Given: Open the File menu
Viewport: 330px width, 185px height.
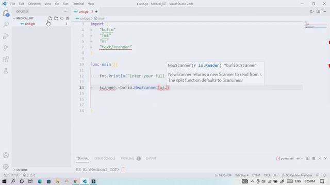Looking at the screenshot, I should click(x=12, y=4).
